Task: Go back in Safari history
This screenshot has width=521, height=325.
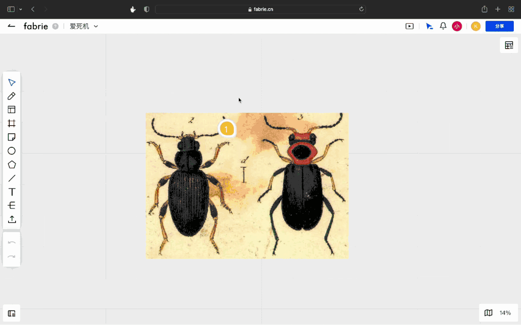Action: (33, 9)
